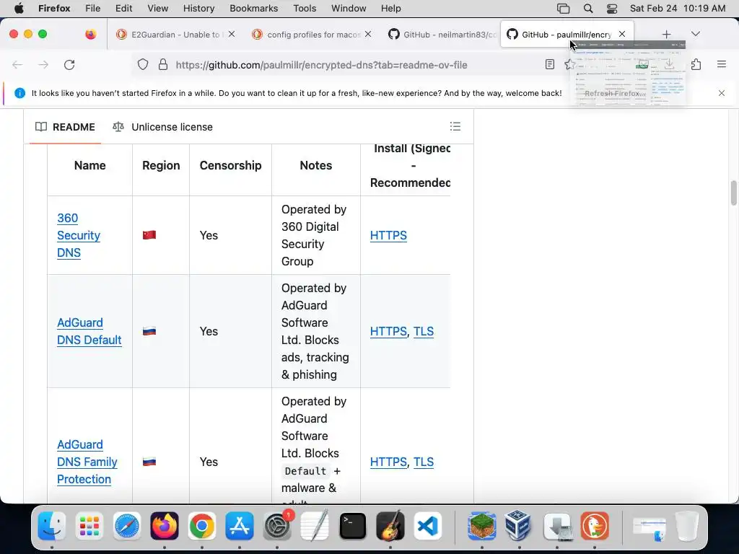The image size is (739, 554).
Task: Open the README outline list icon
Action: 455,126
